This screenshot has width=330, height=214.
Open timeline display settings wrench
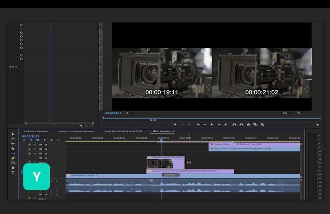pyautogui.click(x=51, y=140)
